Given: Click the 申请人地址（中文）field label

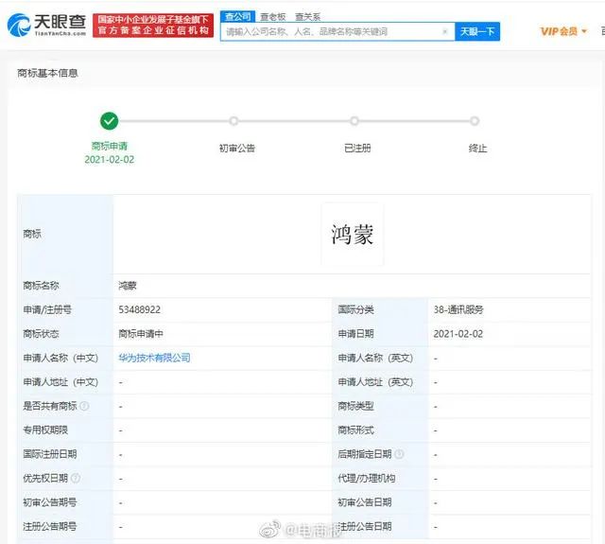Looking at the screenshot, I should [x=60, y=382].
